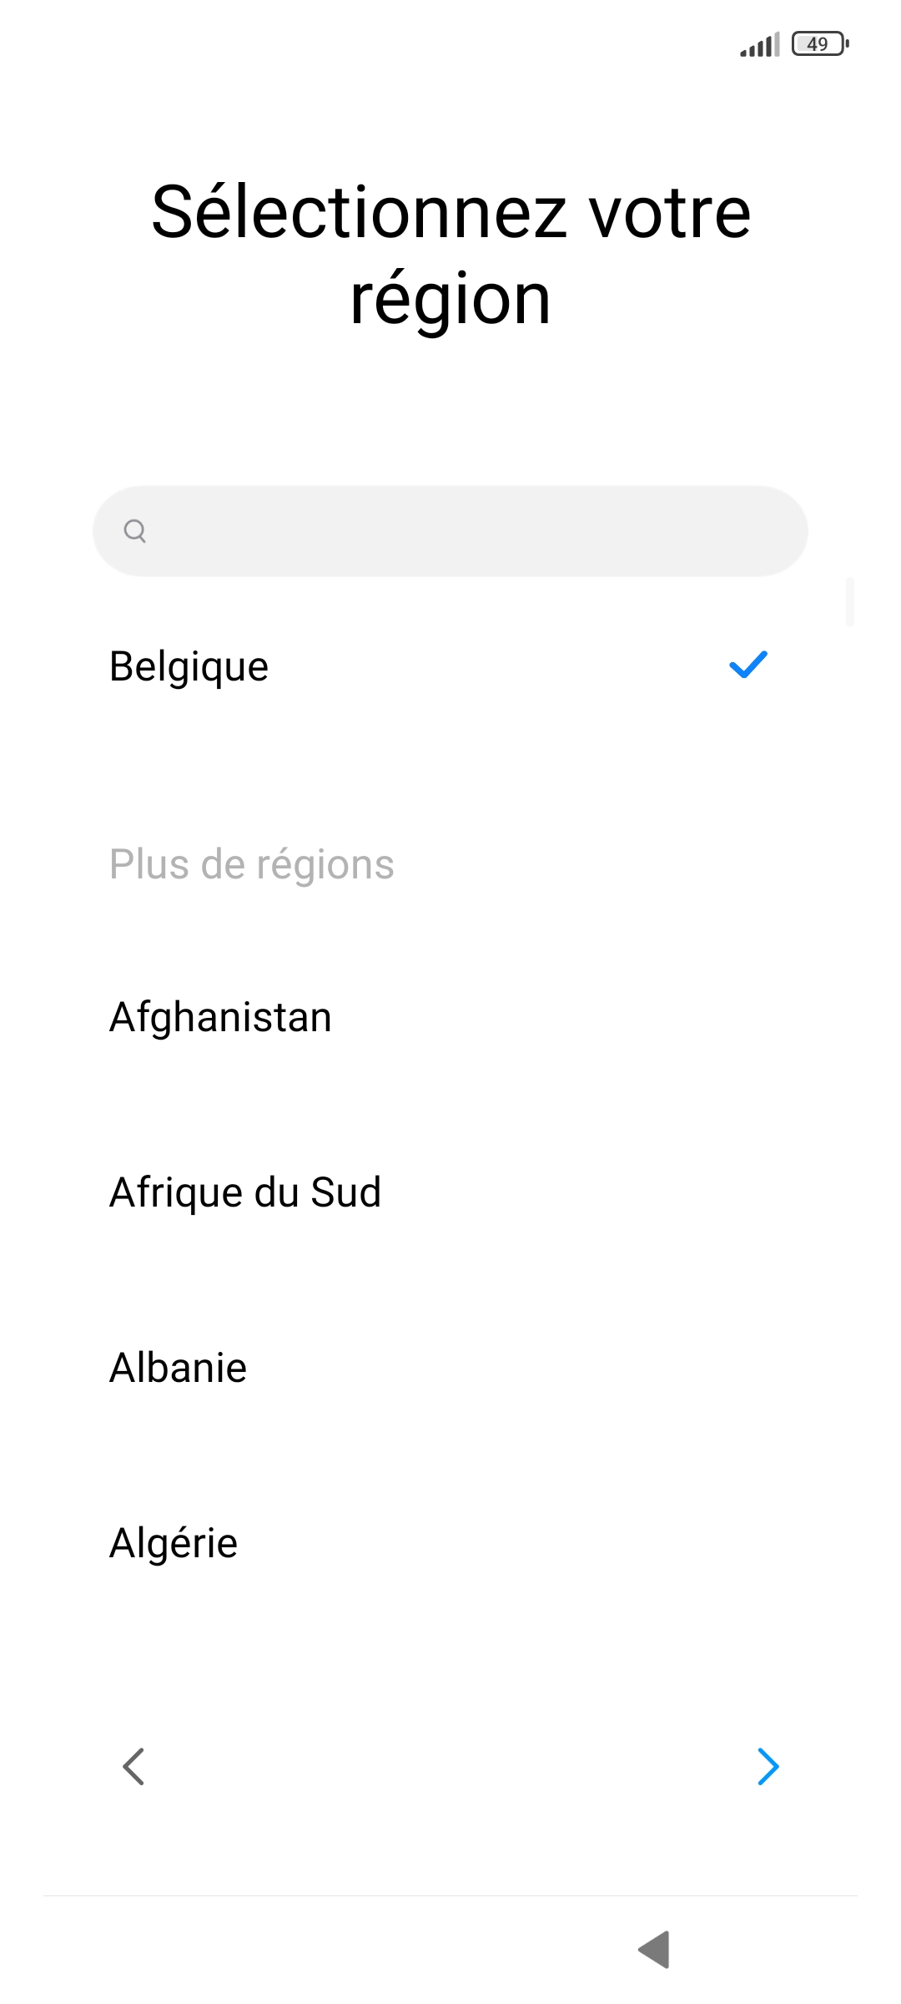Select Algérie in the list
The image size is (901, 2004).
point(174,1543)
